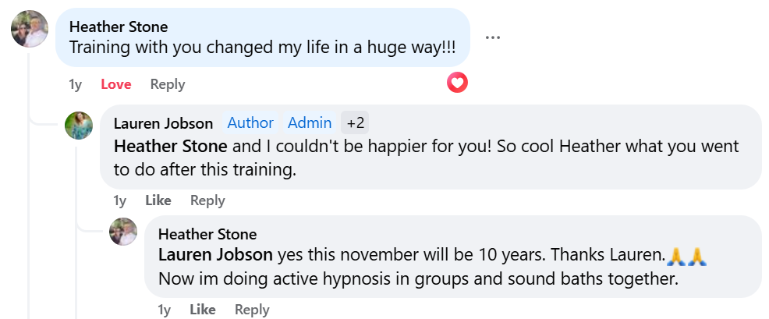Reply to Heather's nested hypnosis comment
This screenshot has width=769, height=319.
click(x=252, y=310)
